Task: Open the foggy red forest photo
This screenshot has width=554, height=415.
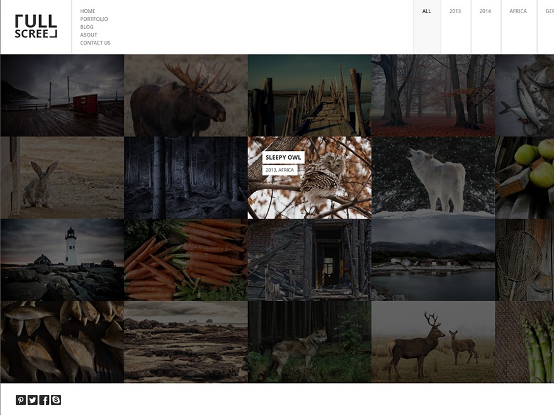Action: [433, 96]
